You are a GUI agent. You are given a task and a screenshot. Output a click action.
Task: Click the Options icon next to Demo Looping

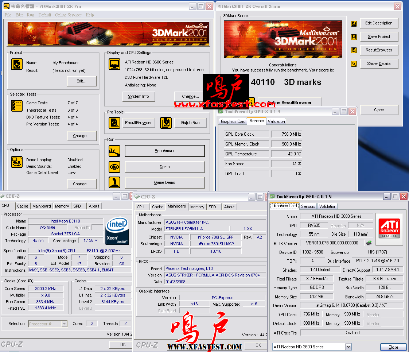pos(17,162)
